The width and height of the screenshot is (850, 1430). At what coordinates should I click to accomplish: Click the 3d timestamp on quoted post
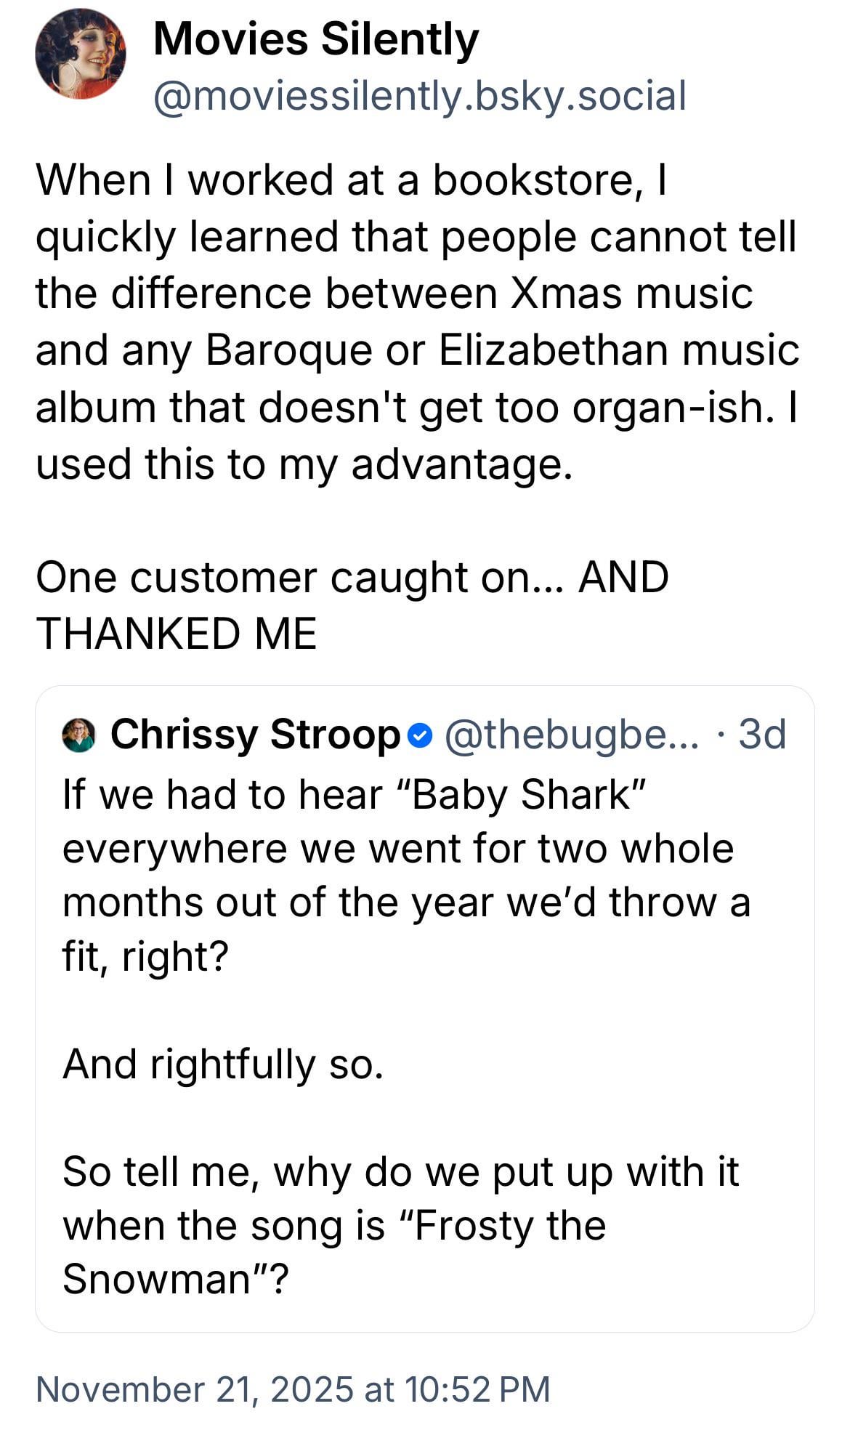click(x=762, y=735)
